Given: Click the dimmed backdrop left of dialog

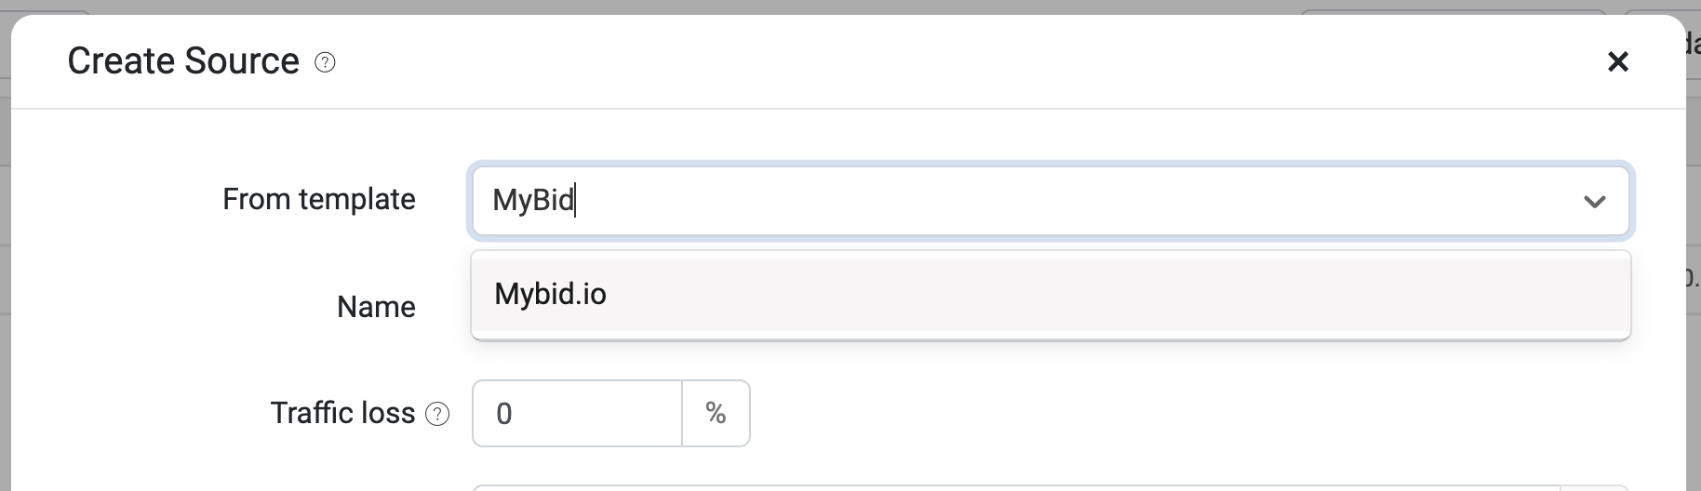Looking at the screenshot, I should tap(5, 279).
